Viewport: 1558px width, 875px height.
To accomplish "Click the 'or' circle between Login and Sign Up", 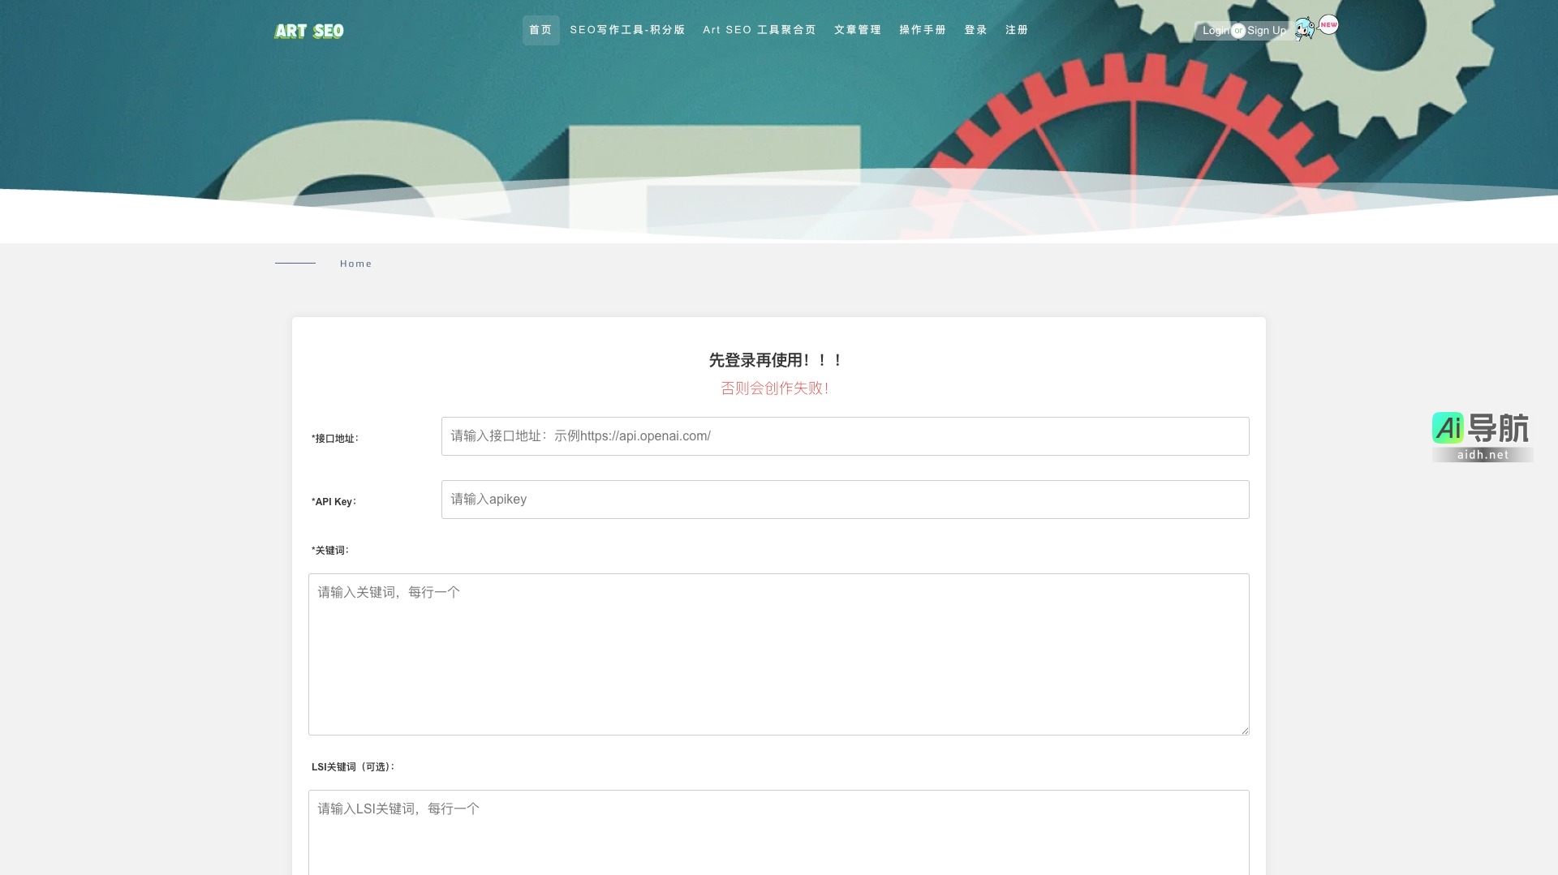I will (x=1239, y=30).
